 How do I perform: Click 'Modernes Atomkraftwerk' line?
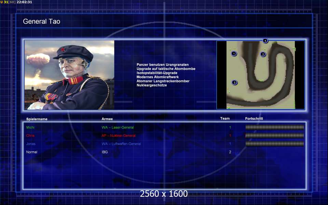coord(158,77)
